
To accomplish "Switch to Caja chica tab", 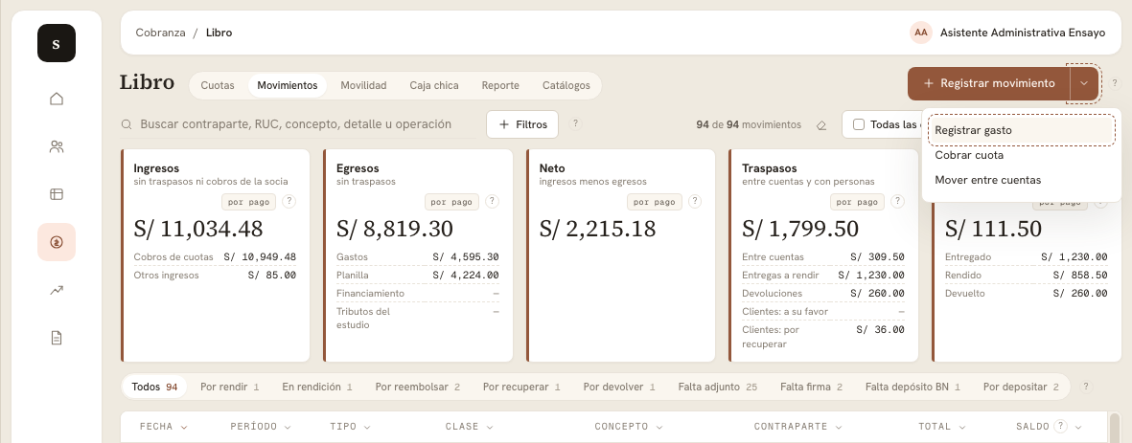I will click(434, 85).
